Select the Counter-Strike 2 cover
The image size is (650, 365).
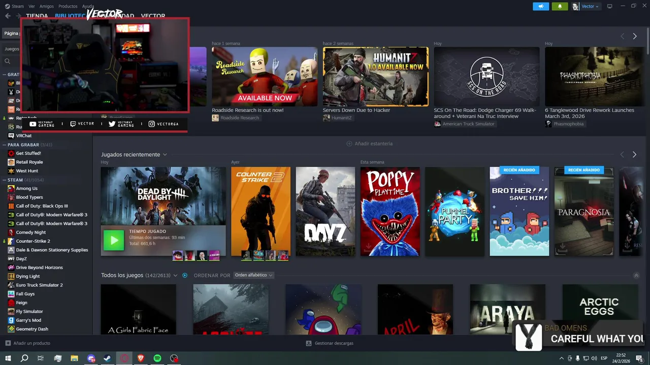[x=261, y=211]
